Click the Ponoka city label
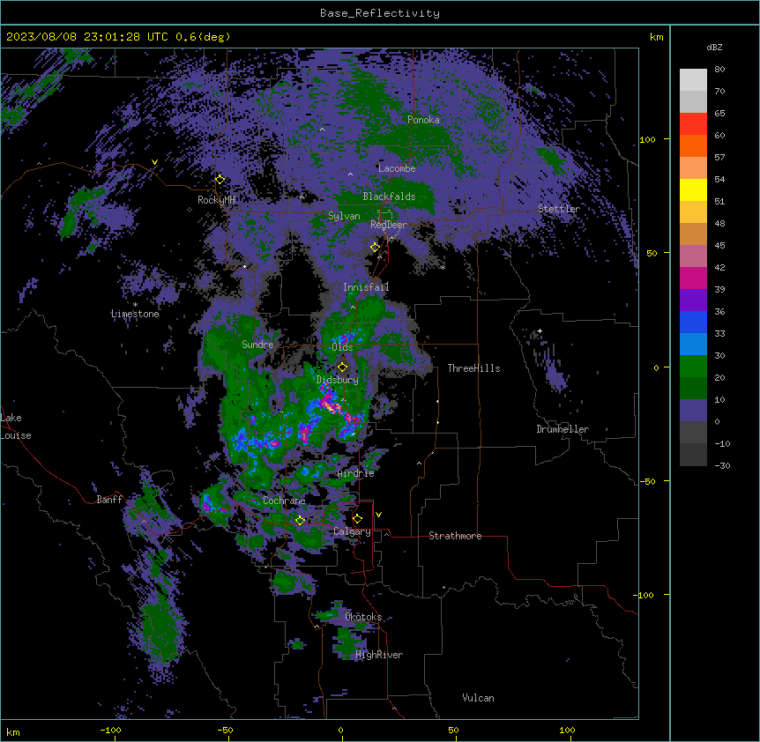 point(423,120)
